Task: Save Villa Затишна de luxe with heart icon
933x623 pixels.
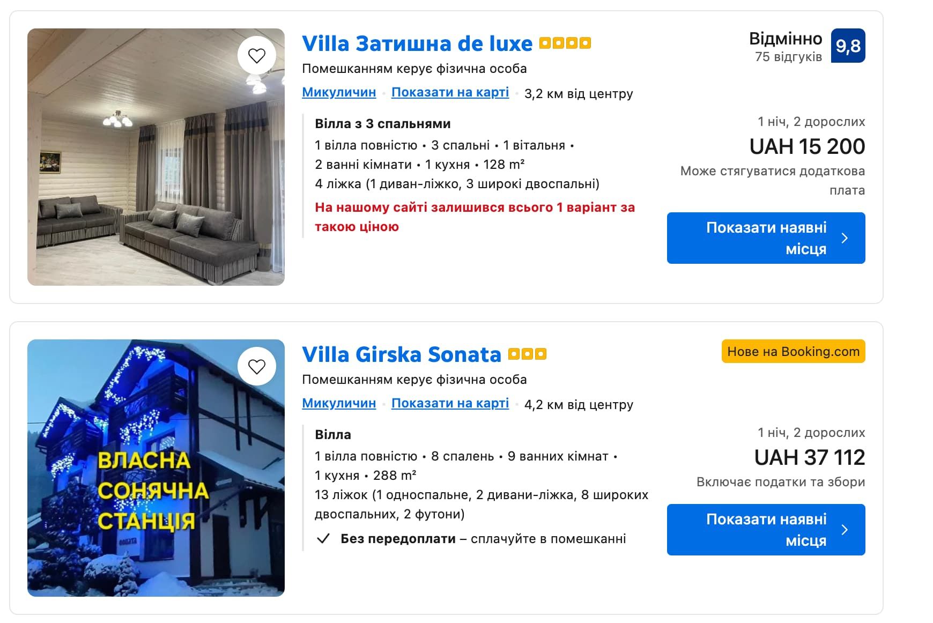Action: click(257, 55)
